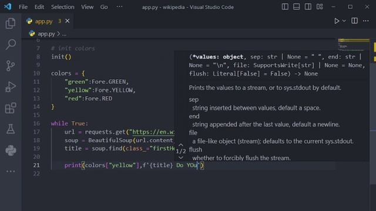This screenshot has height=211, width=376.
Task: Expand the run button dropdown arrow
Action: point(344,21)
